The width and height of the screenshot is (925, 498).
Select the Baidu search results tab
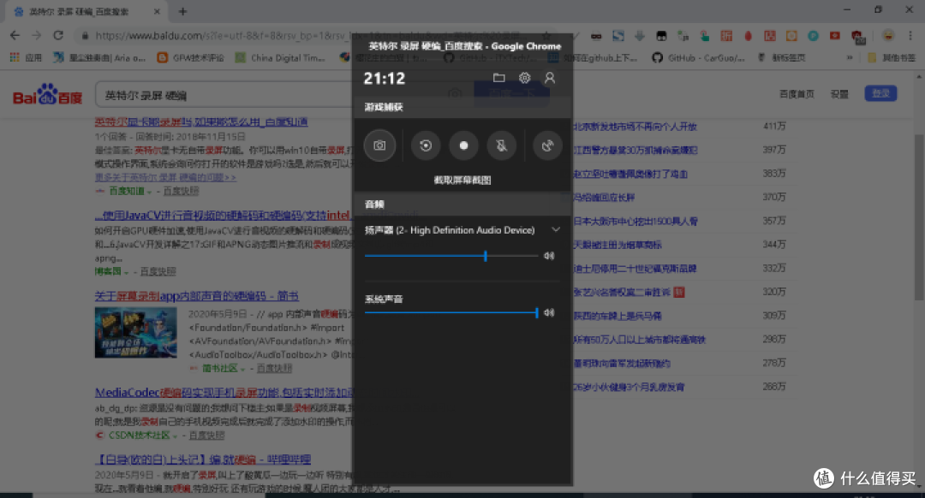click(x=87, y=11)
